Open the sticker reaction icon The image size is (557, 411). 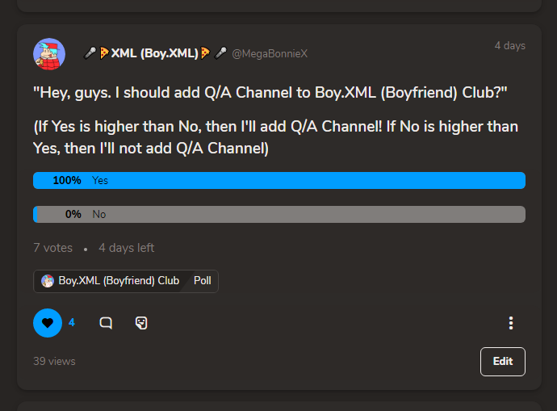tap(141, 323)
